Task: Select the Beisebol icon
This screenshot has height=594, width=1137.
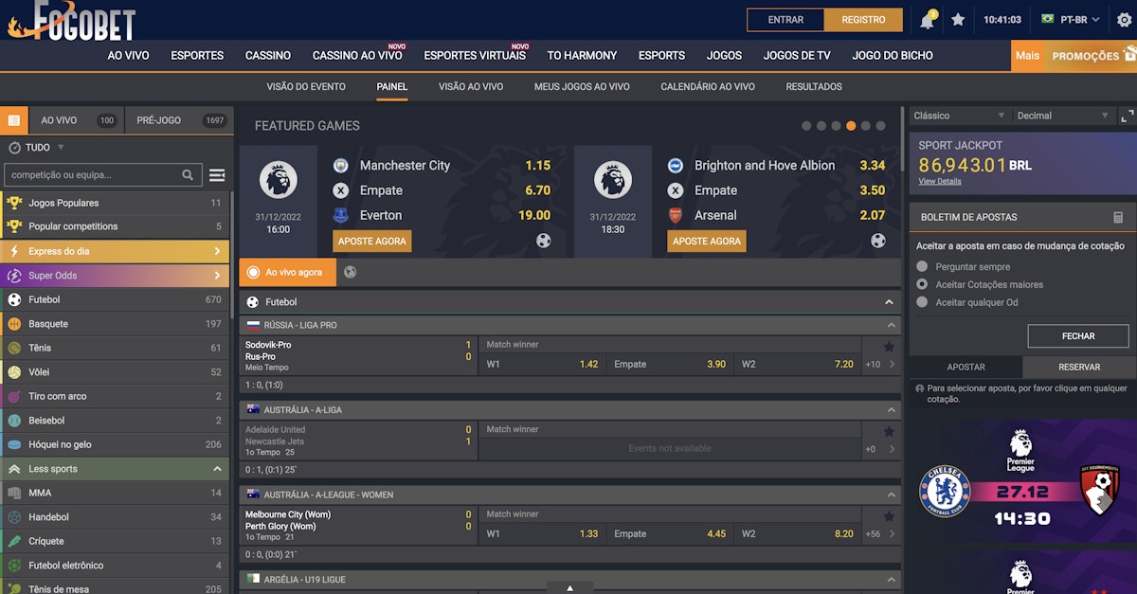Action: (x=14, y=421)
